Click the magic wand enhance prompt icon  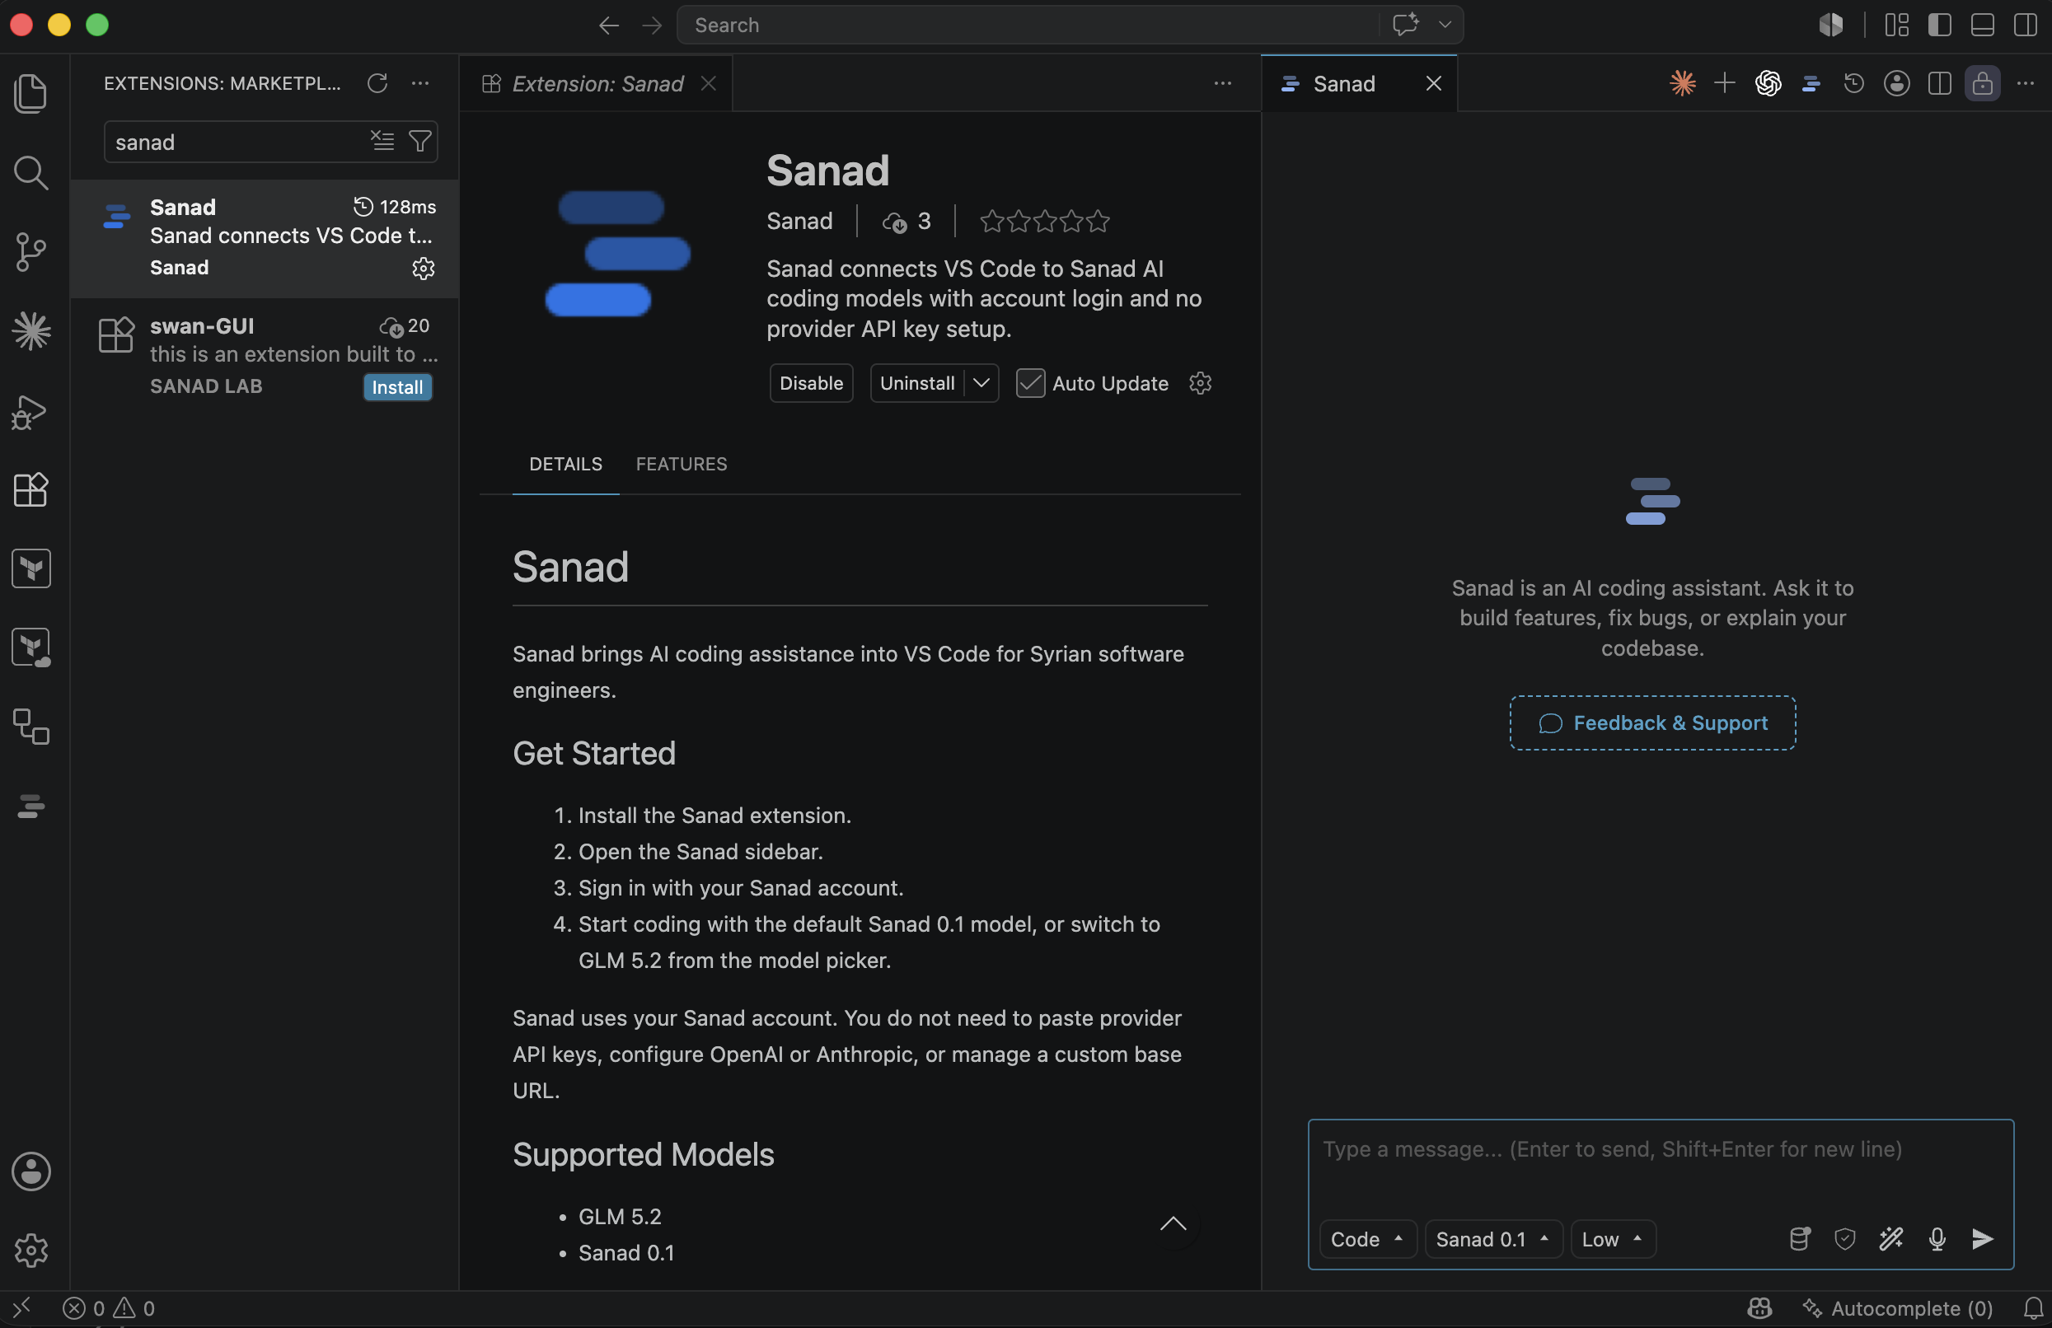pos(1890,1238)
